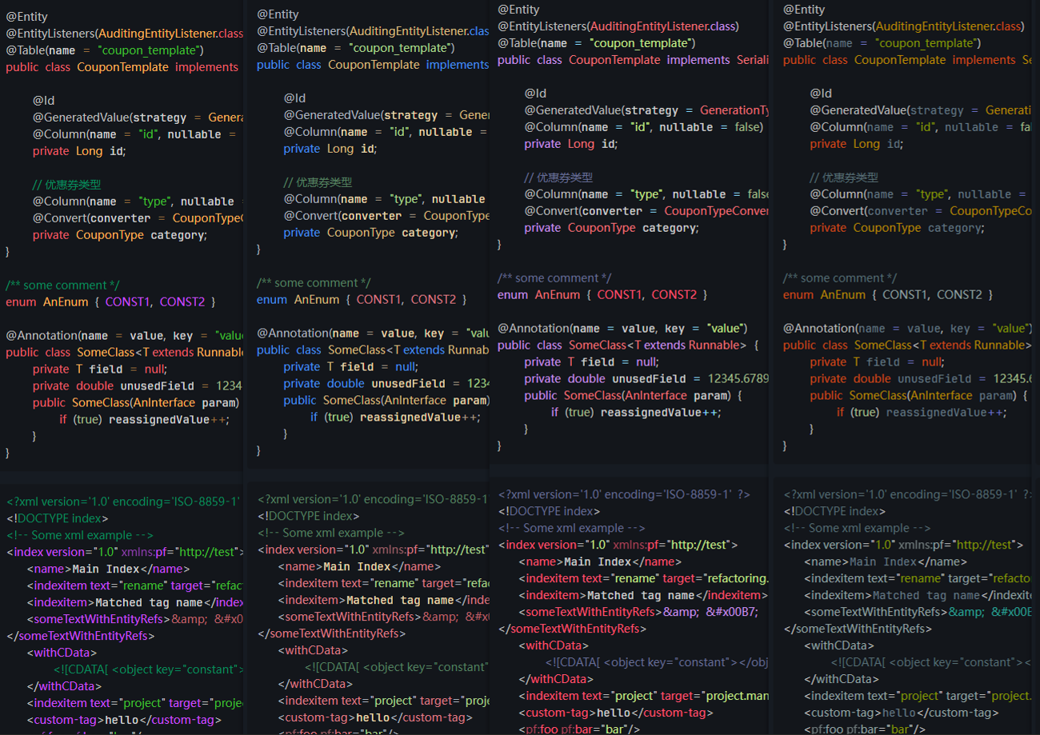Click the blue 'enum' keyword
Screen dimensions: 1040x735
272,300
